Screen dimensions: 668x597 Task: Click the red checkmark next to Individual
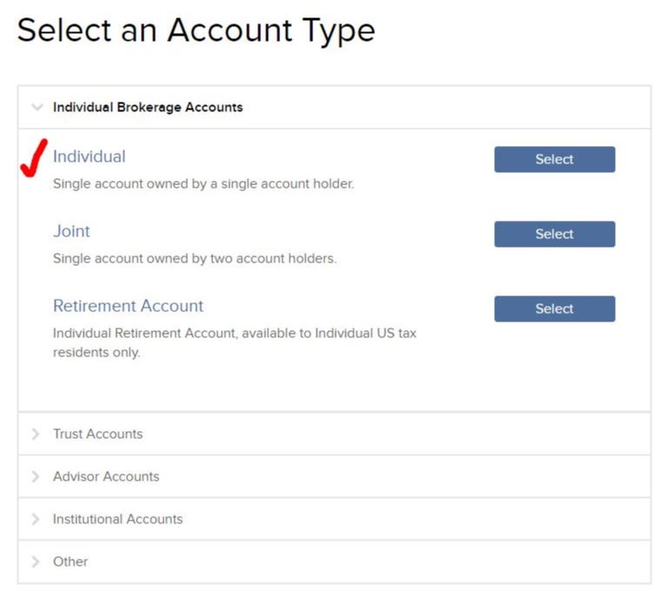(34, 158)
